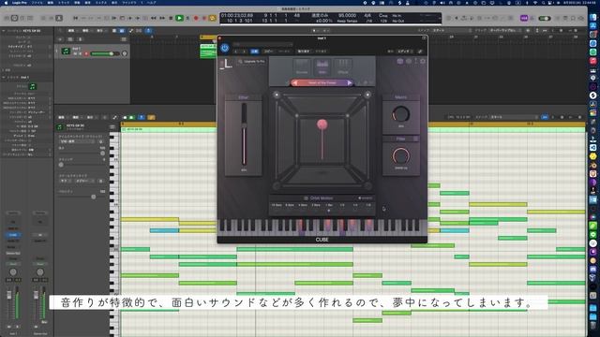Toggle the Filter on/off switch
This screenshot has height=337, width=600.
pyautogui.click(x=415, y=139)
